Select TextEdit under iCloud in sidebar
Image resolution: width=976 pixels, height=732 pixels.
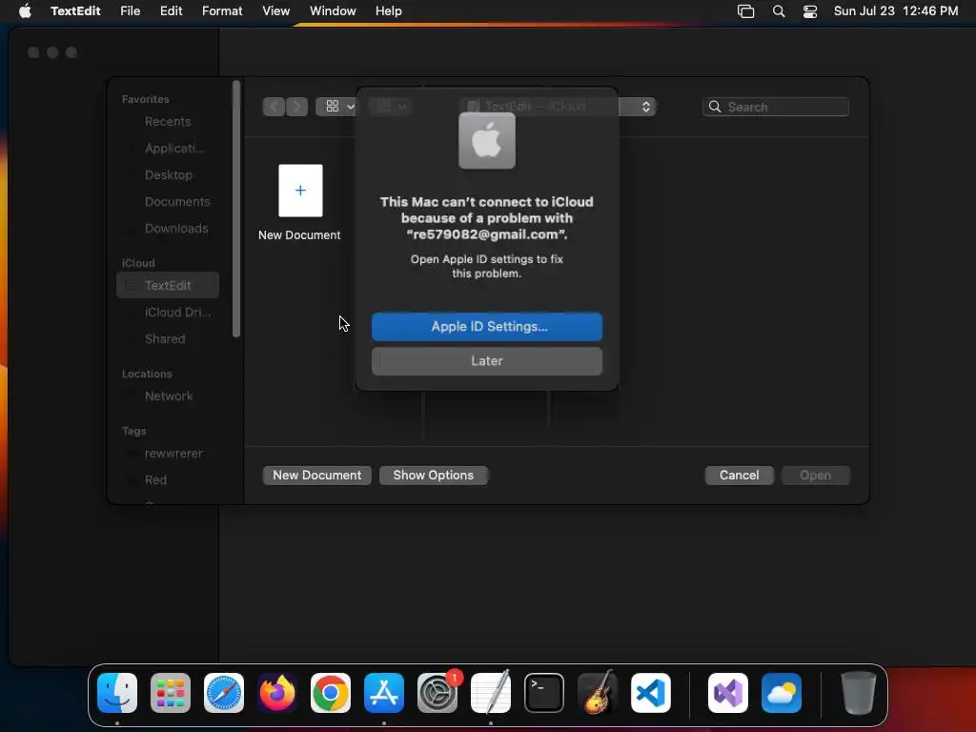pos(168,285)
